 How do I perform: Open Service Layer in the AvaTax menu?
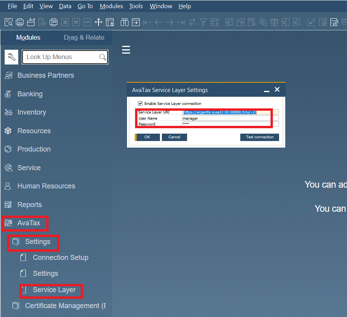(54, 290)
